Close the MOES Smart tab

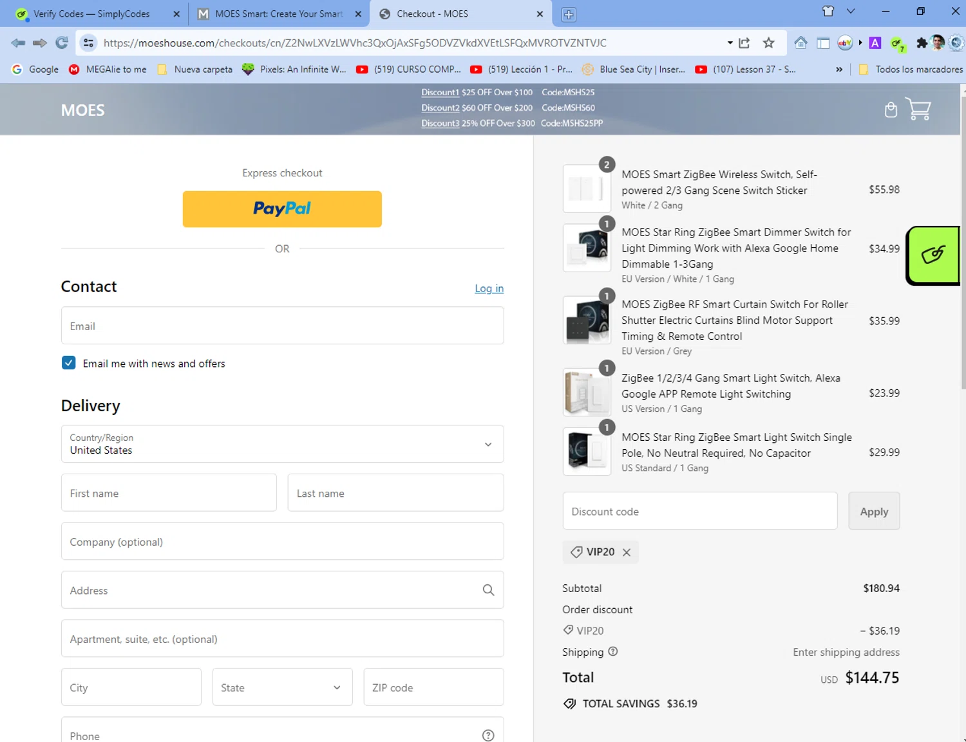pos(358,14)
